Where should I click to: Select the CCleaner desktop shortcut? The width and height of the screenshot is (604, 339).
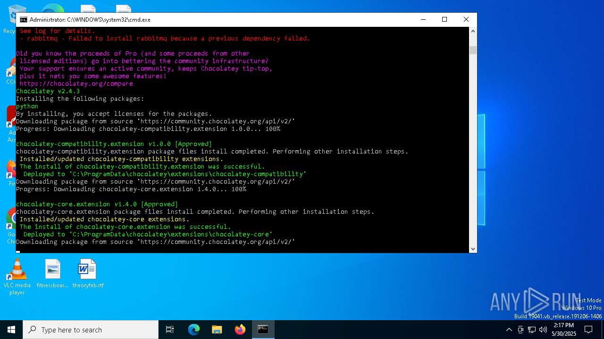pos(10,71)
